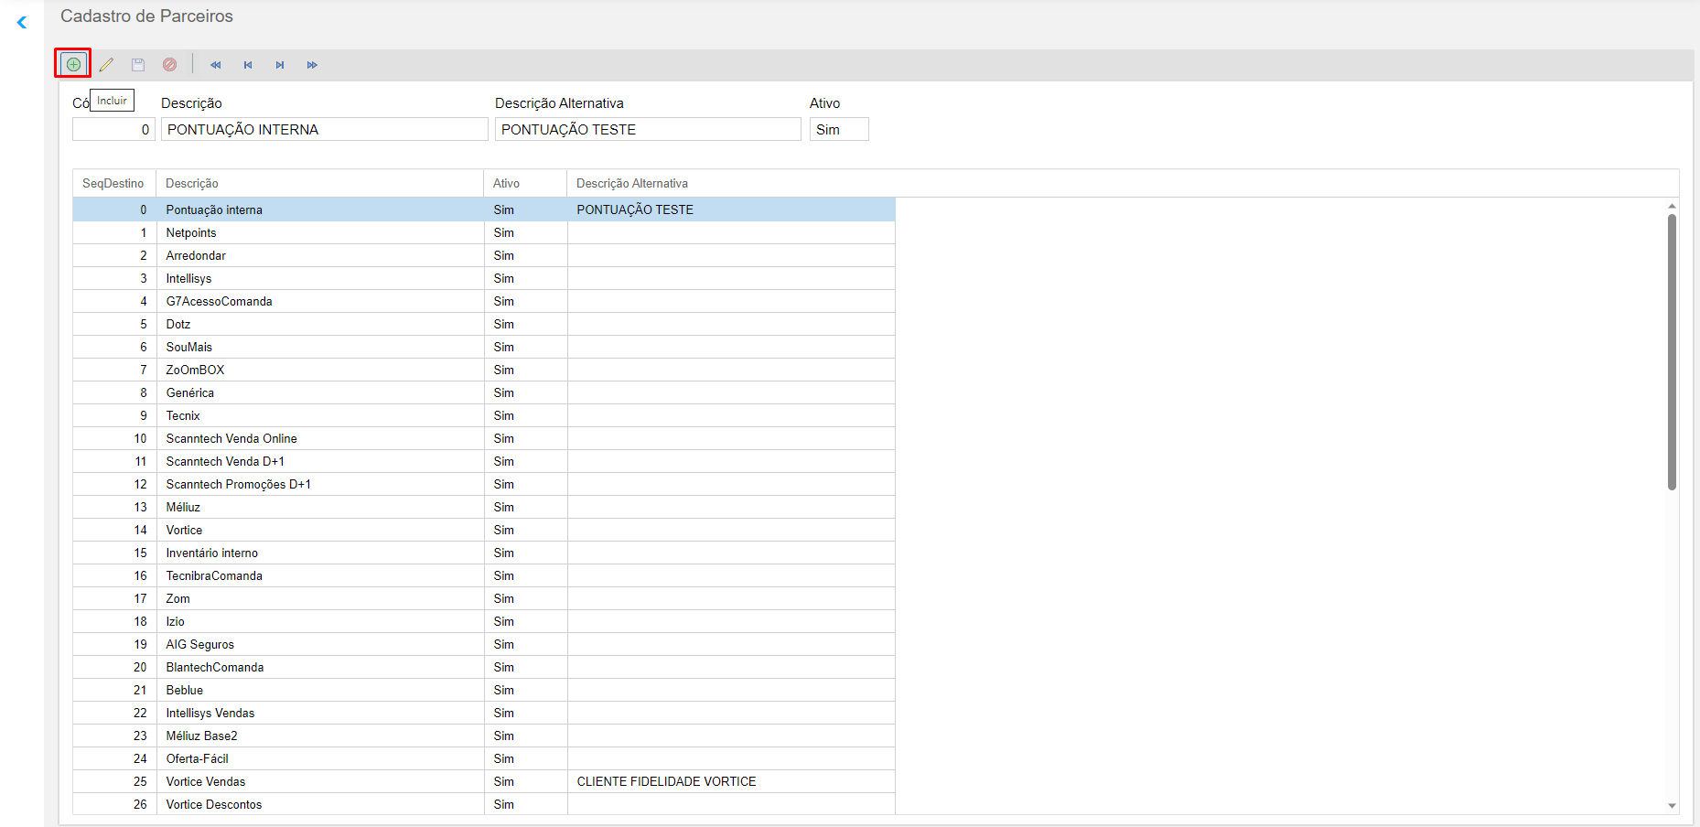Select the Izio row

484,621
